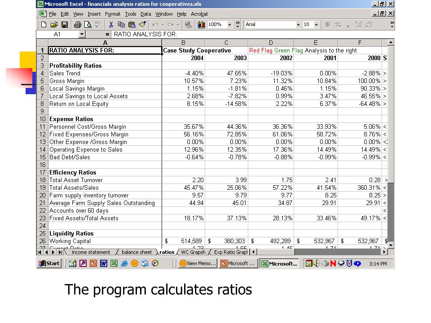431x323 pixels.
Task: Paste using the clipboard icon
Action: tap(132, 25)
